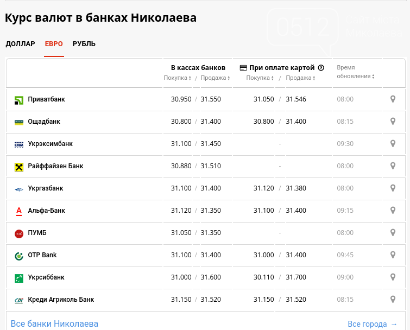
Task: Click the Курс валют в банках Николаева heading
Action: pos(100,18)
